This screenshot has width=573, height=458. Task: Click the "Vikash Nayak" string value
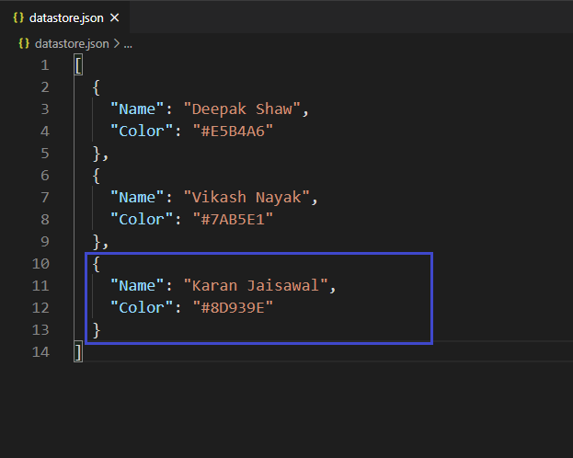click(x=246, y=198)
